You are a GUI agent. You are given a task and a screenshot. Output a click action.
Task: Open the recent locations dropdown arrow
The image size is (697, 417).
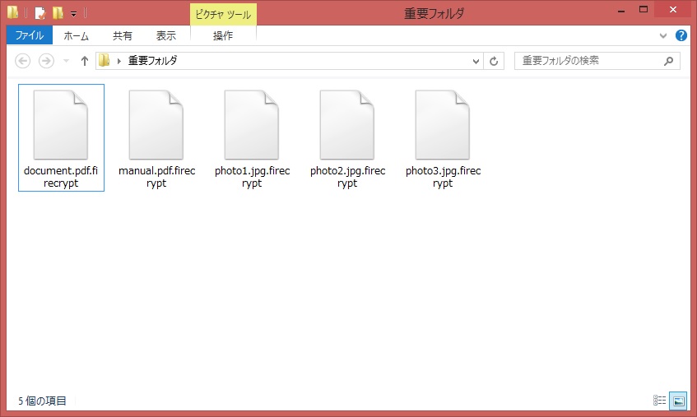pyautogui.click(x=66, y=61)
